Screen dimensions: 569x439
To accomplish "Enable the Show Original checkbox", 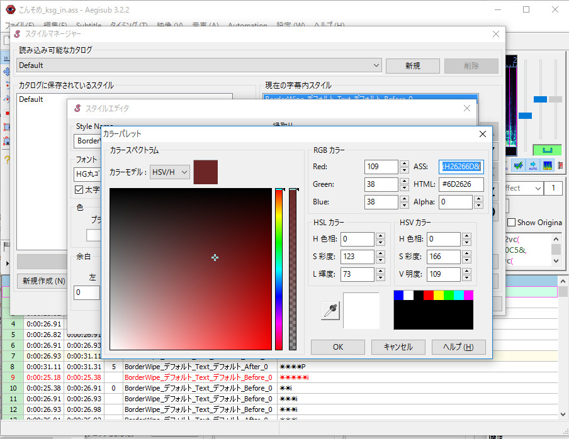I will (x=511, y=223).
